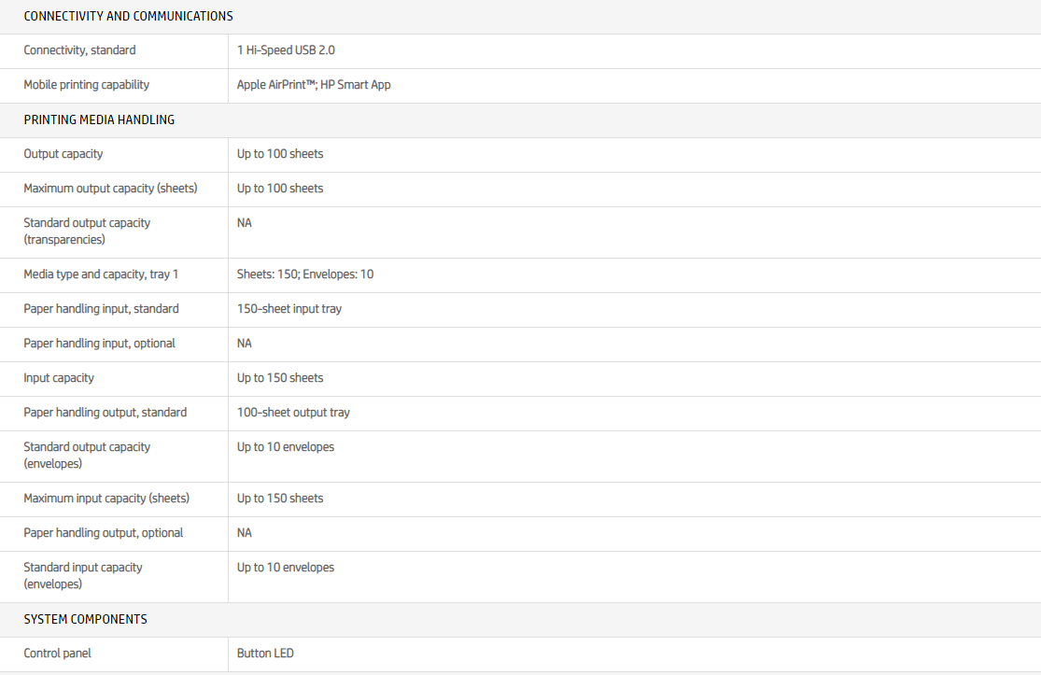1041x675 pixels.
Task: Select the "Standard input capacity (envelopes)" label
Action: click(83, 575)
